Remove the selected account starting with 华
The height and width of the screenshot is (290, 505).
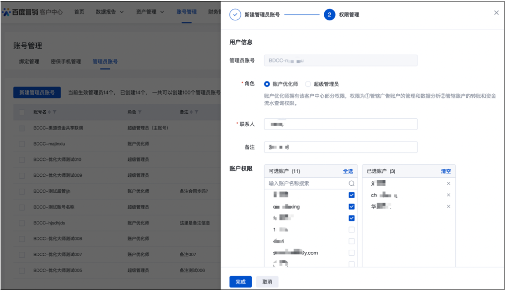[448, 207]
